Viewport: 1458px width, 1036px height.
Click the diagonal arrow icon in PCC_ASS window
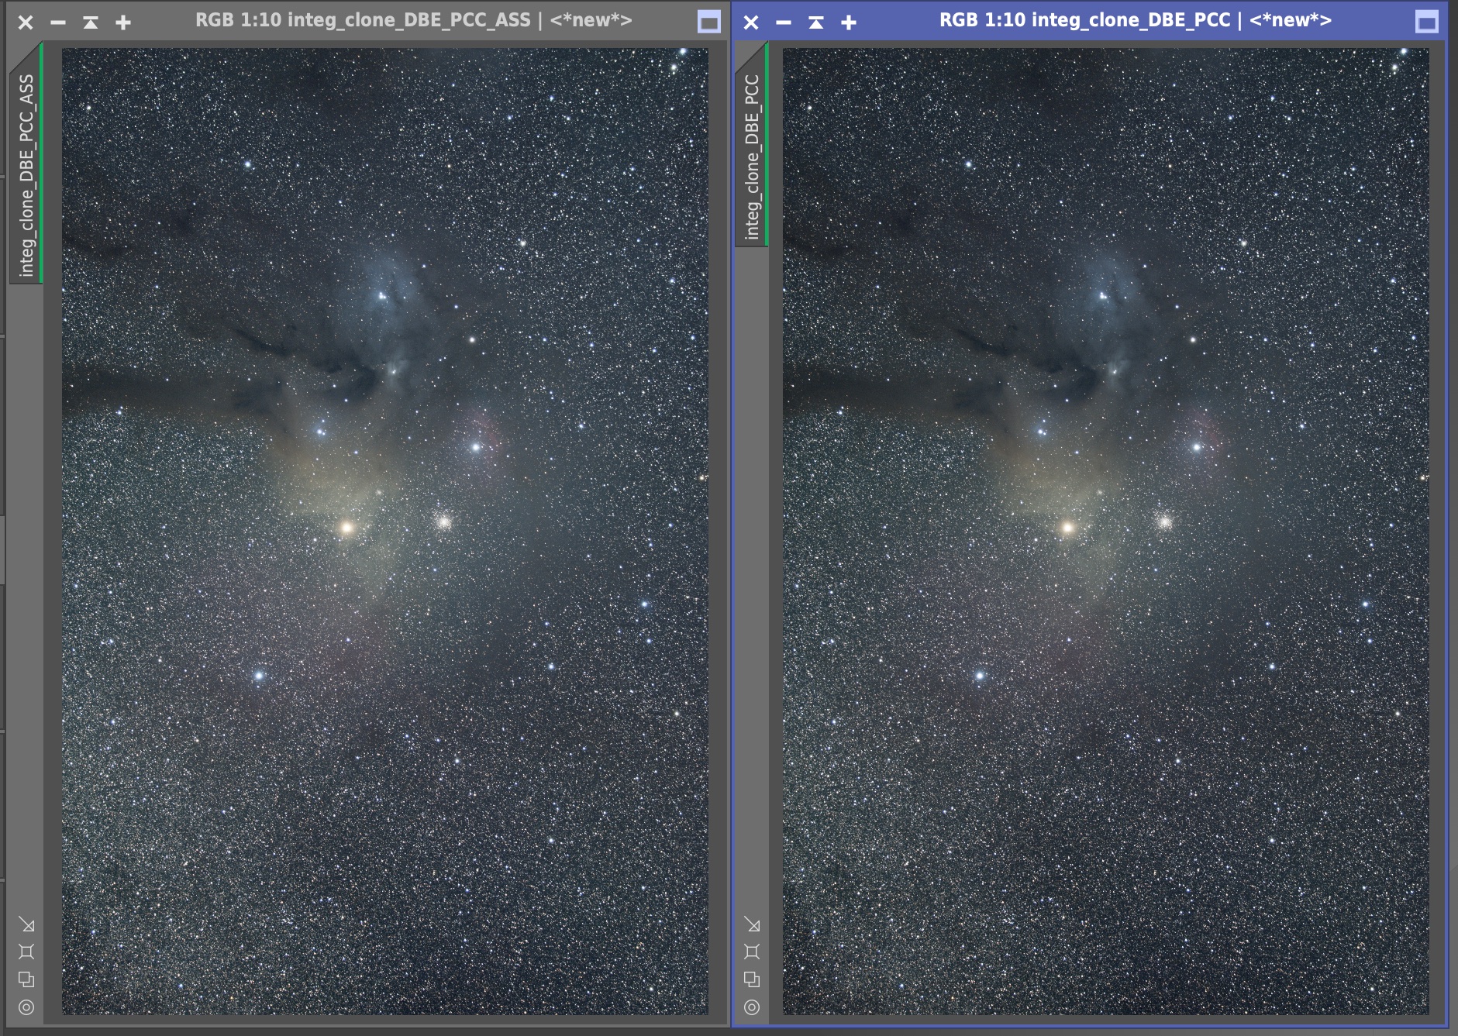tap(26, 925)
